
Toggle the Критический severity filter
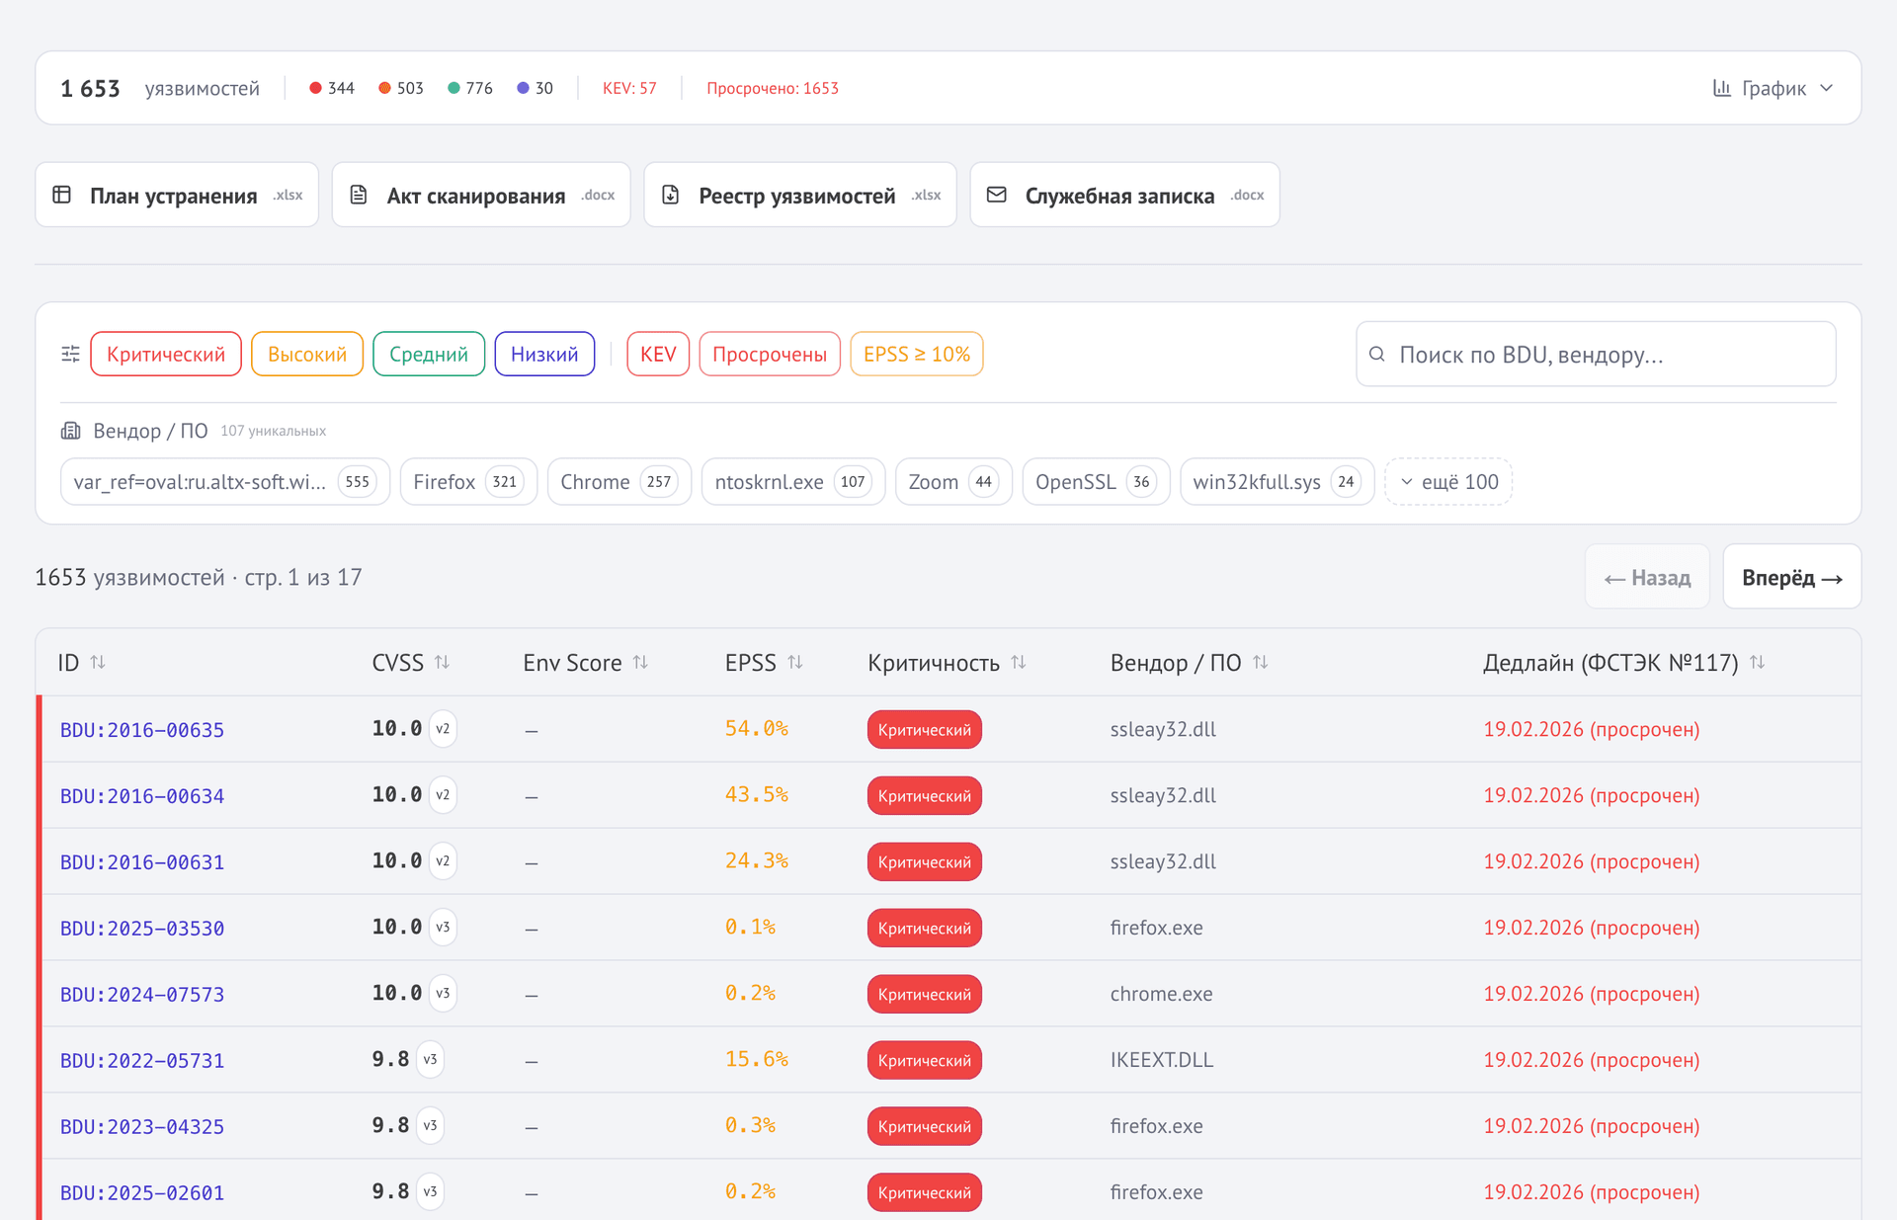click(x=166, y=354)
